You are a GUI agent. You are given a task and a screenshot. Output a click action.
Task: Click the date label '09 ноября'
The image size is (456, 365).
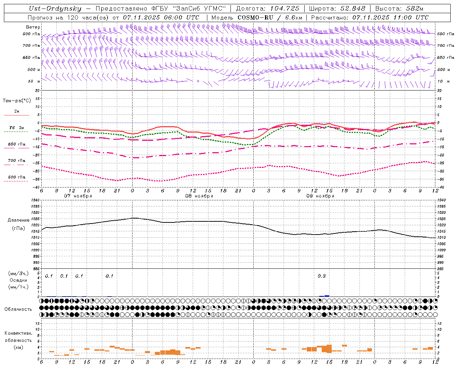(320, 196)
